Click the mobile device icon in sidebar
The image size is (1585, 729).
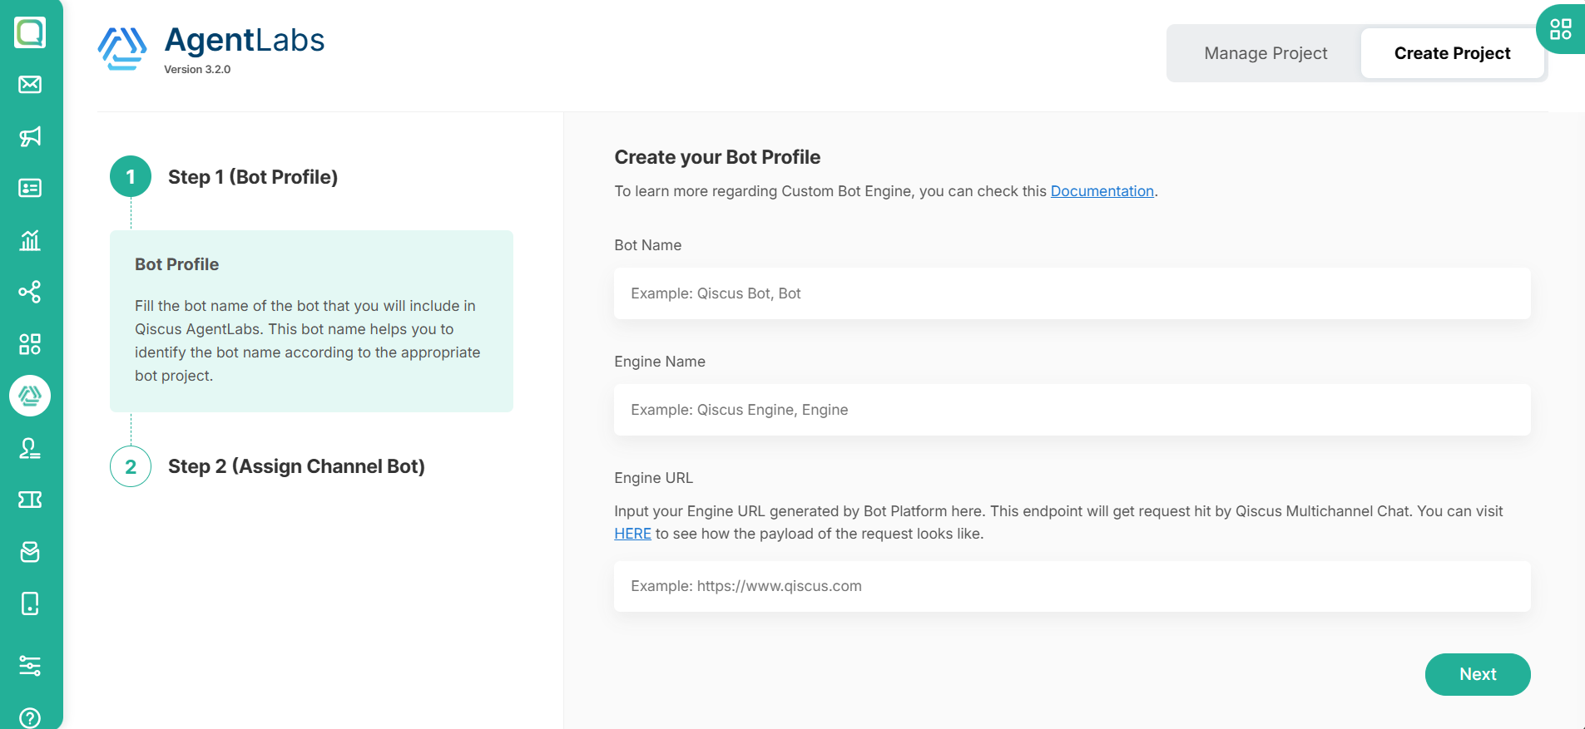30,603
